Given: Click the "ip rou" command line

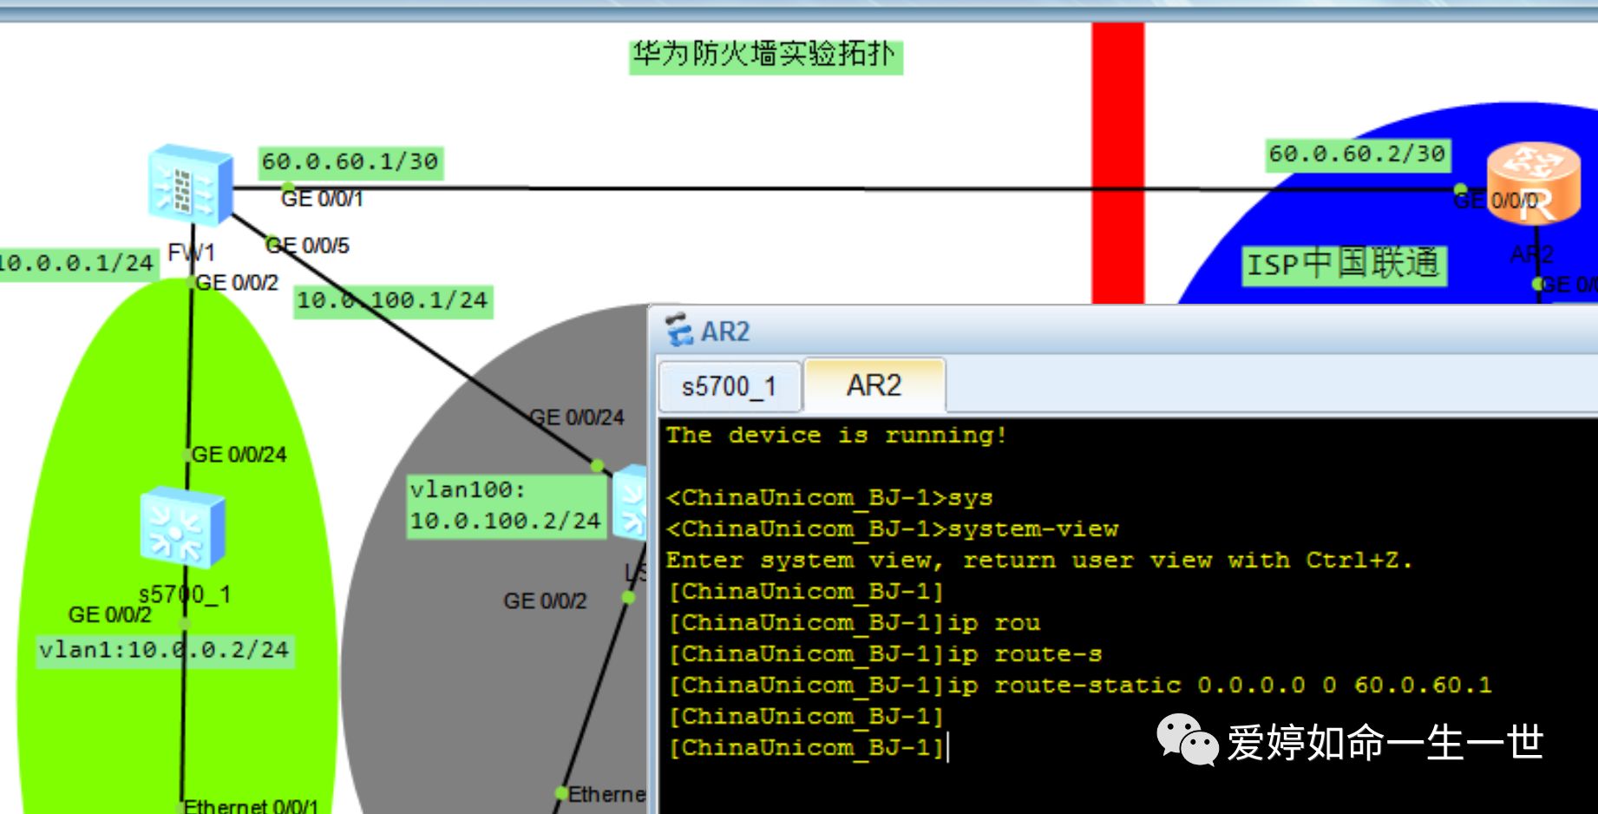Looking at the screenshot, I should (x=854, y=622).
